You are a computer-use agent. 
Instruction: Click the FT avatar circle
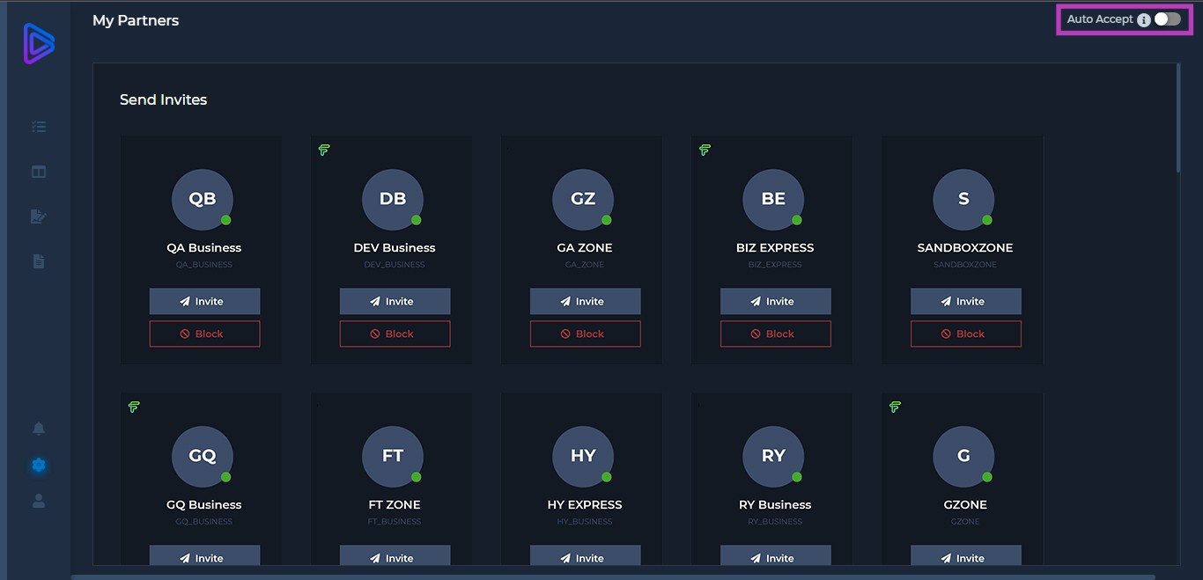[393, 456]
